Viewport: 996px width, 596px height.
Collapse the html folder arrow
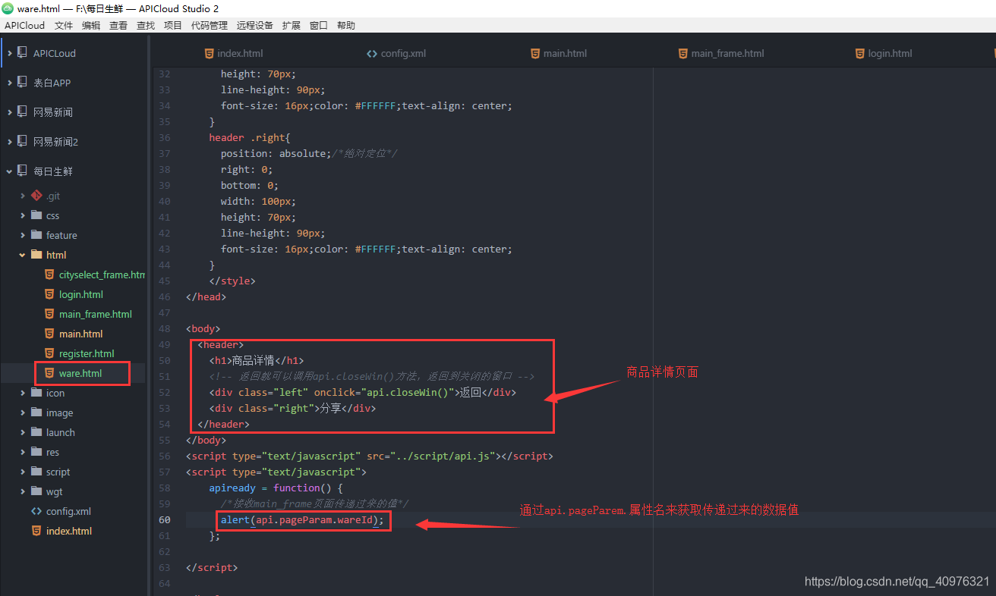pyautogui.click(x=23, y=255)
